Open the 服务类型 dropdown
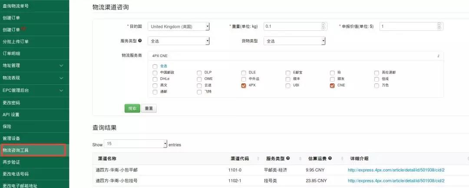The height and width of the screenshot is (188, 469). 178,41
